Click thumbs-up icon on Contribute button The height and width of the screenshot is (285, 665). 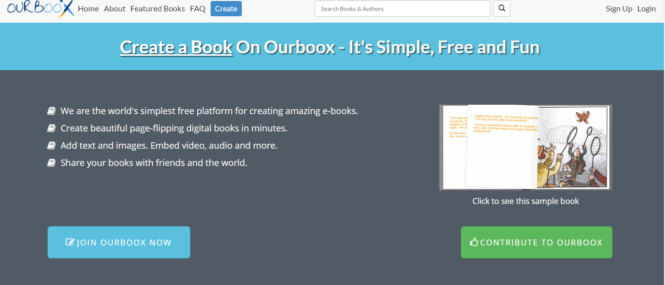(x=474, y=242)
